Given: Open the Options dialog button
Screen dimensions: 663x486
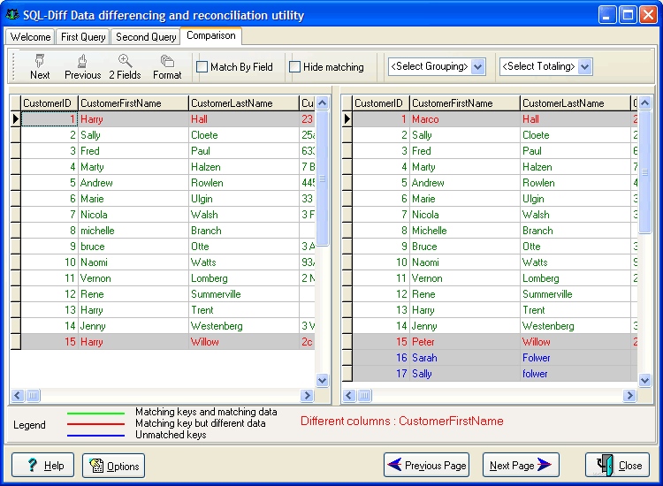Looking at the screenshot, I should pyautogui.click(x=113, y=466).
